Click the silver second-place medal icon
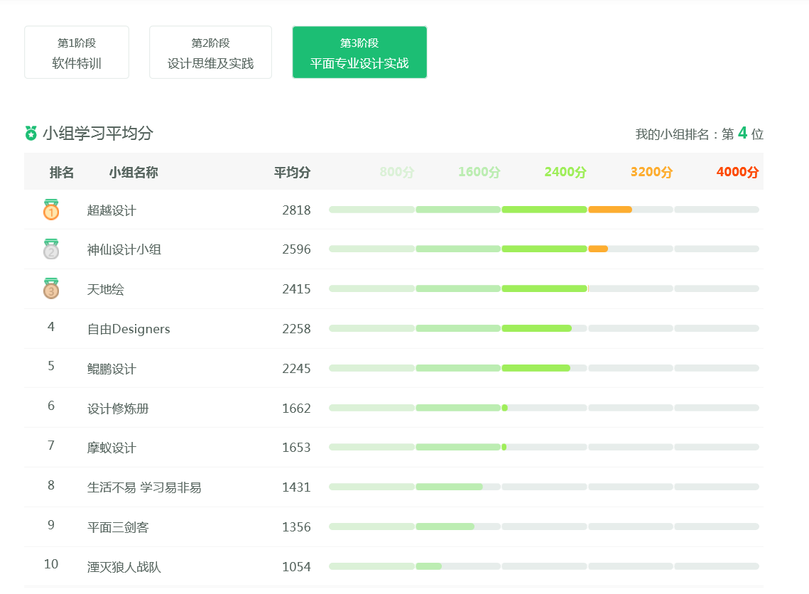The image size is (809, 594). click(x=51, y=249)
